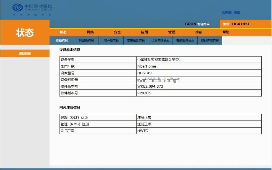272x170 pixels.
Task: Click the 生产厂家 label cell
Action: (x=98, y=66)
